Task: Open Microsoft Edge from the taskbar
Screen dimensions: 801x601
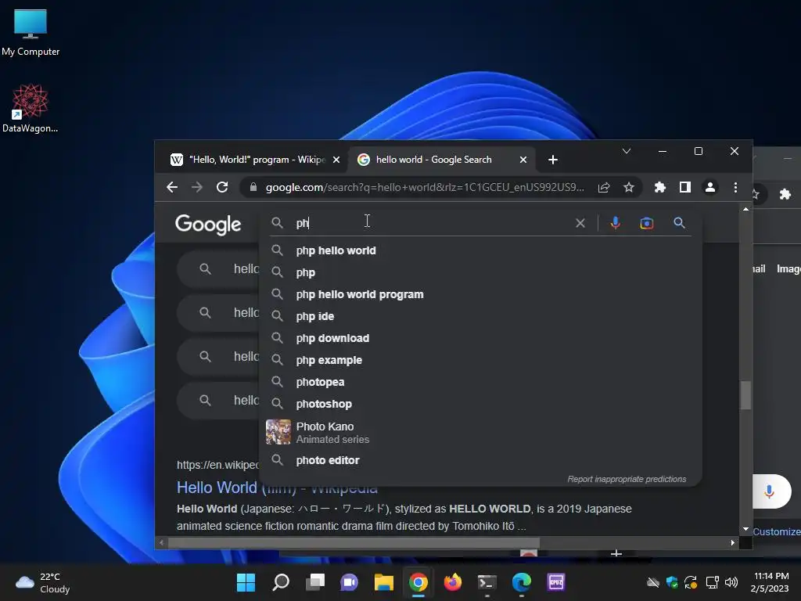Action: [x=522, y=582]
